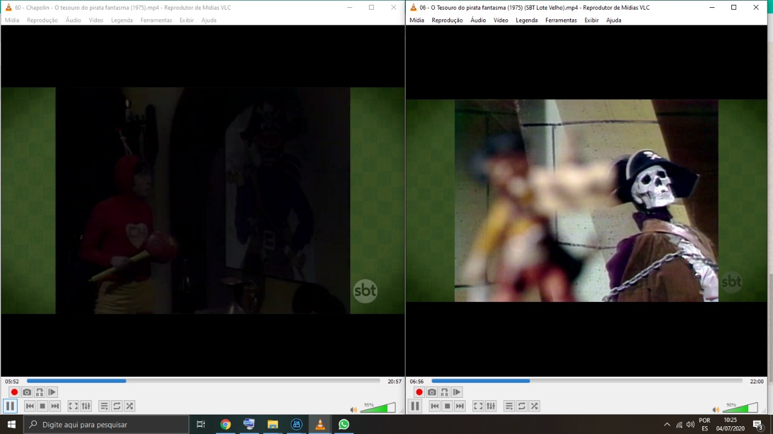Show hidden system tray icons
773x434 pixels.
[x=667, y=424]
